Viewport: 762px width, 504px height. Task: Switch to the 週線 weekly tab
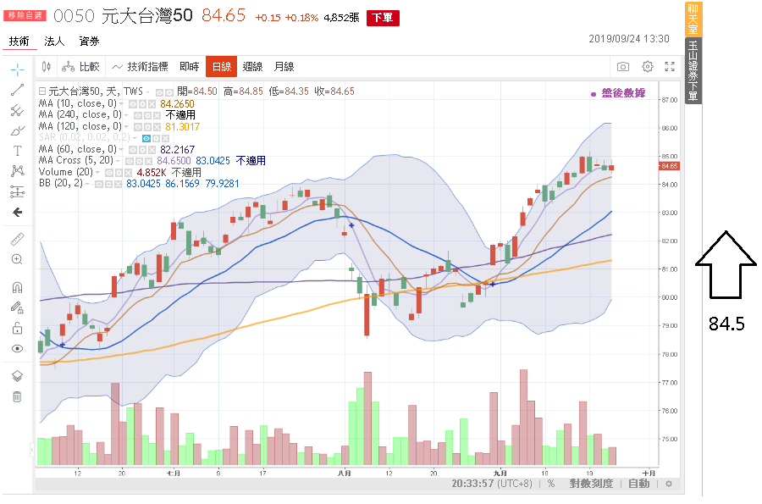click(x=252, y=67)
